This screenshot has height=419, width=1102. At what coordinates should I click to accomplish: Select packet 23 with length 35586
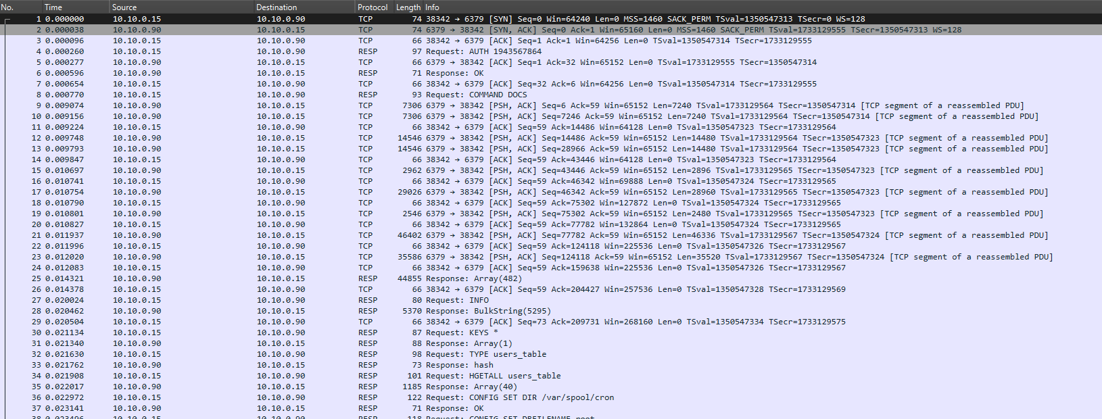(551, 257)
